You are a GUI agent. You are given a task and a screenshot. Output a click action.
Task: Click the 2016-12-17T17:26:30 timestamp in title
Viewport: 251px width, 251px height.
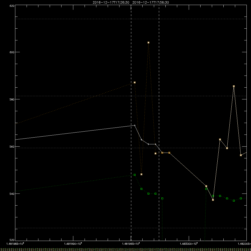pos(111,3)
